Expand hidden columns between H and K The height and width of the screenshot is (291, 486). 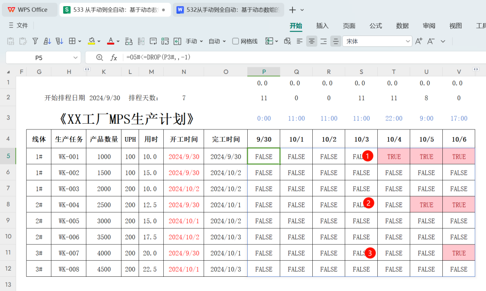(x=87, y=69)
